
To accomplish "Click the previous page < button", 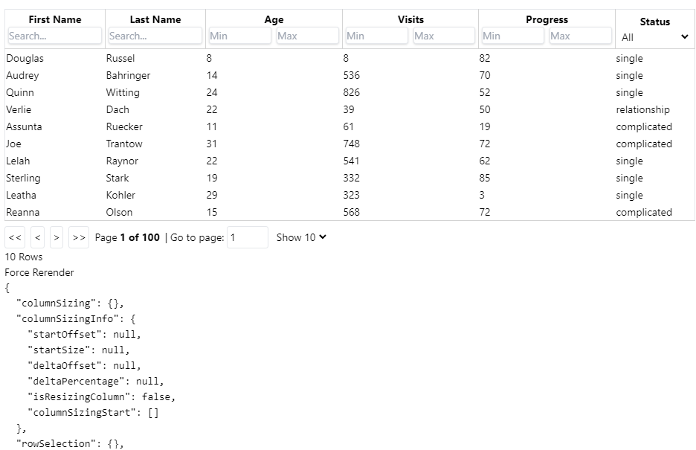I will [38, 238].
